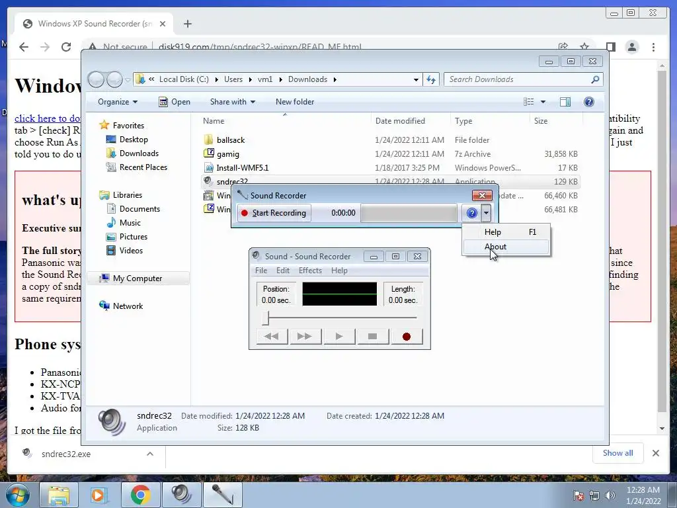Select My Computer in the sidebar
The image size is (677, 508).
(138, 278)
